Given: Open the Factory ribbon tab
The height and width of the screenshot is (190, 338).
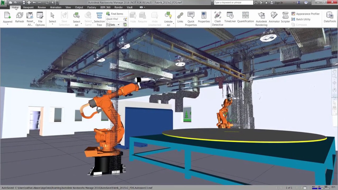Looking at the screenshot, I should point(92,7).
